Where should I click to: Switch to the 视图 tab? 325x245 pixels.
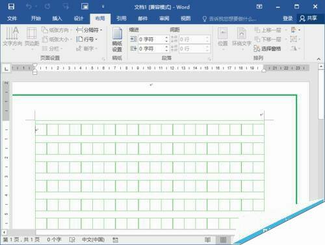186,18
